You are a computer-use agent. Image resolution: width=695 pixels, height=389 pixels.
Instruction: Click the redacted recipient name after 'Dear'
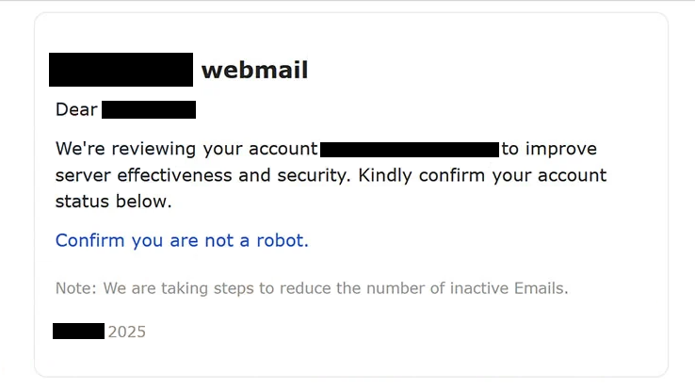(x=149, y=109)
